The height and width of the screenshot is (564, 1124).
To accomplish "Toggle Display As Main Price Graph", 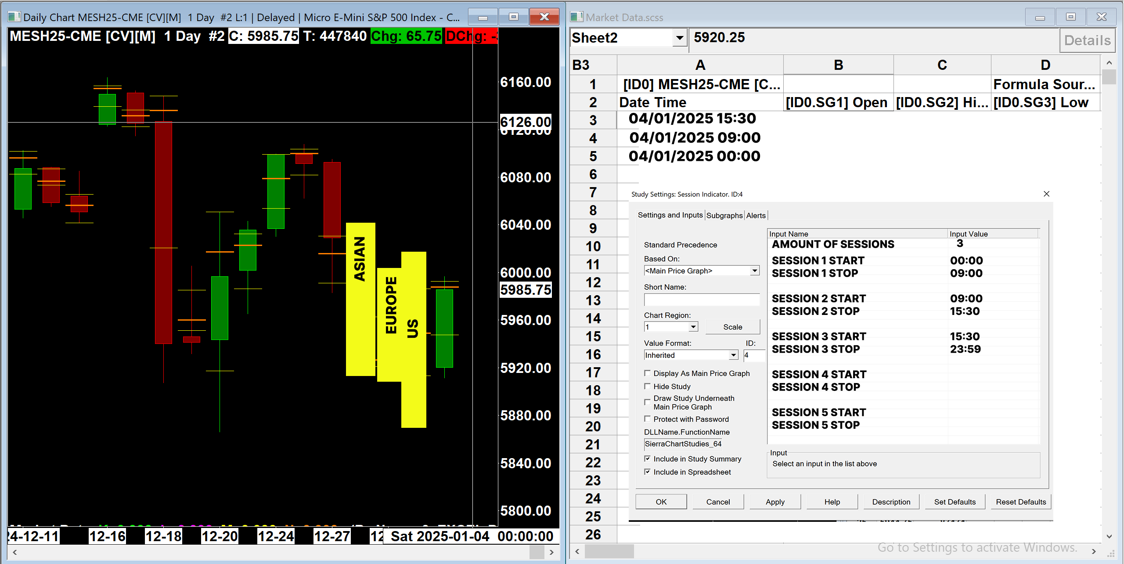I will point(647,373).
